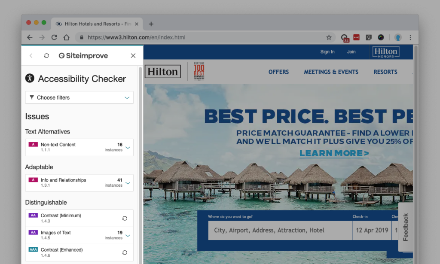Open the MEETINGS & EVENTS menu item
Image resolution: width=440 pixels, height=264 pixels.
(331, 72)
